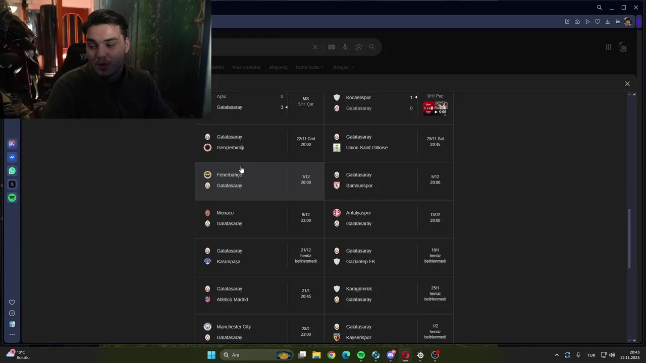Screen dimensions: 646x363
Task: Open the Opera snapshot camera icon
Action: [x=577, y=22]
